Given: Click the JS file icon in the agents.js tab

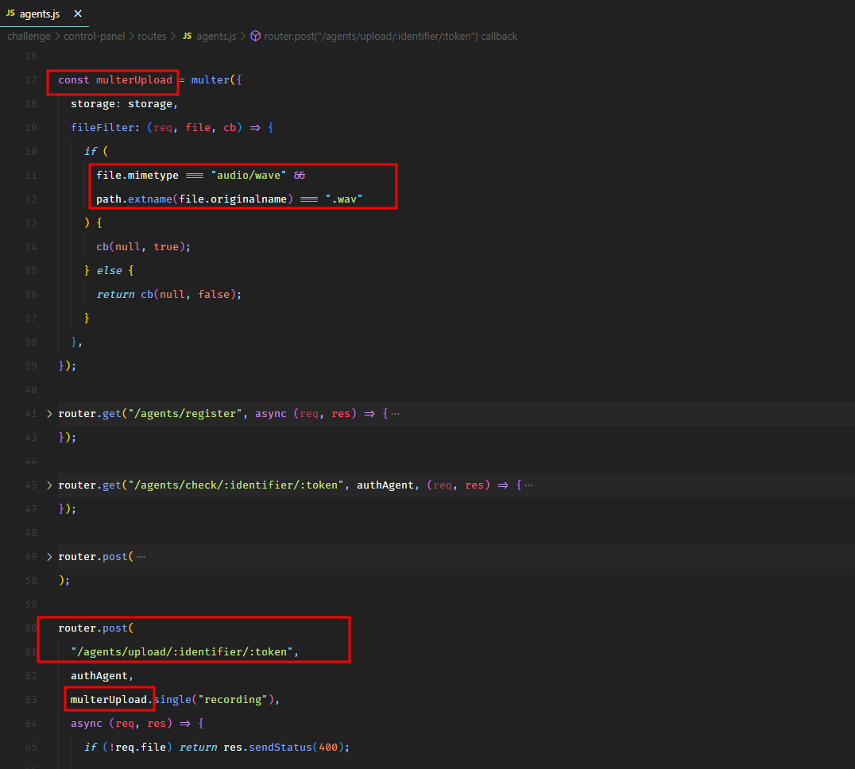Looking at the screenshot, I should (x=10, y=14).
